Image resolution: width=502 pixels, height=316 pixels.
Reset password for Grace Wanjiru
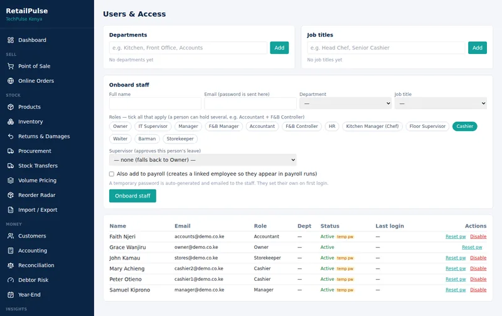click(472, 247)
